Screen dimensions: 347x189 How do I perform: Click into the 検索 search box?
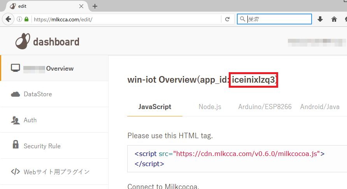click(274, 19)
